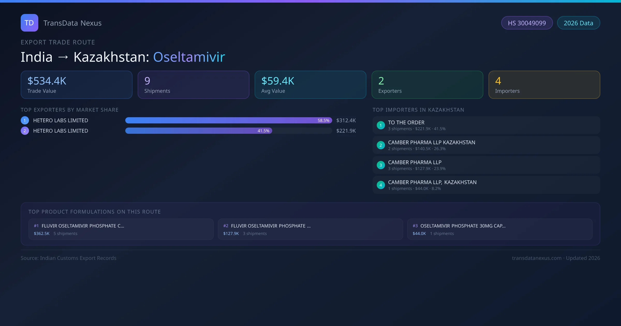Click rank 4 importer green badge

tap(381, 185)
